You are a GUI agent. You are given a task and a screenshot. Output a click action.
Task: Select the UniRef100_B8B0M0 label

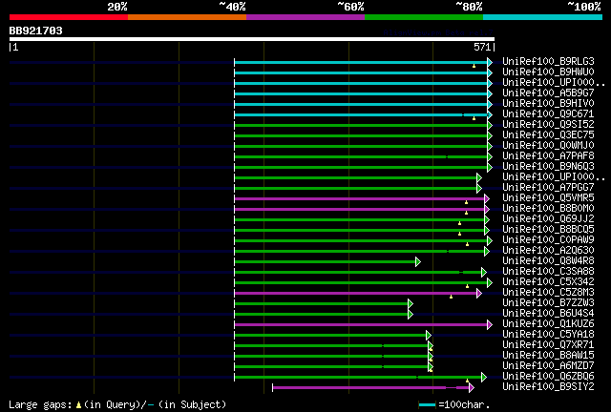(x=548, y=209)
